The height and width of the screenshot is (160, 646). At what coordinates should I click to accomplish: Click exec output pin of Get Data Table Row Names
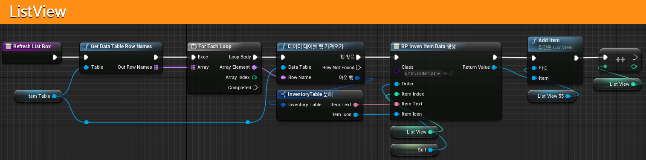click(156, 57)
